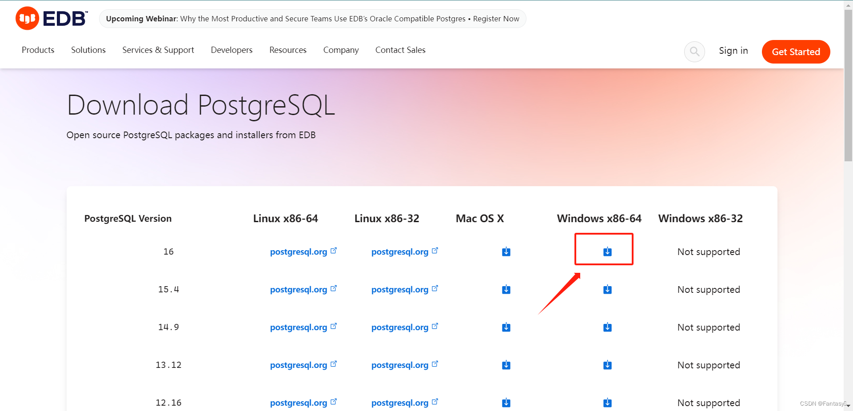Image resolution: width=853 pixels, height=411 pixels.
Task: Click the Linux x86-32 column header
Action: (x=387, y=218)
